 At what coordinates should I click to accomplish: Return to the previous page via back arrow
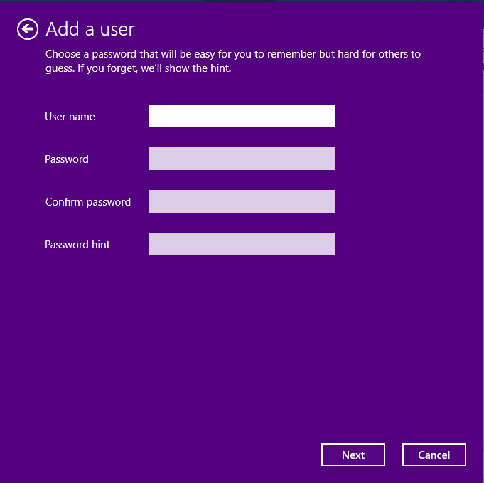(27, 29)
